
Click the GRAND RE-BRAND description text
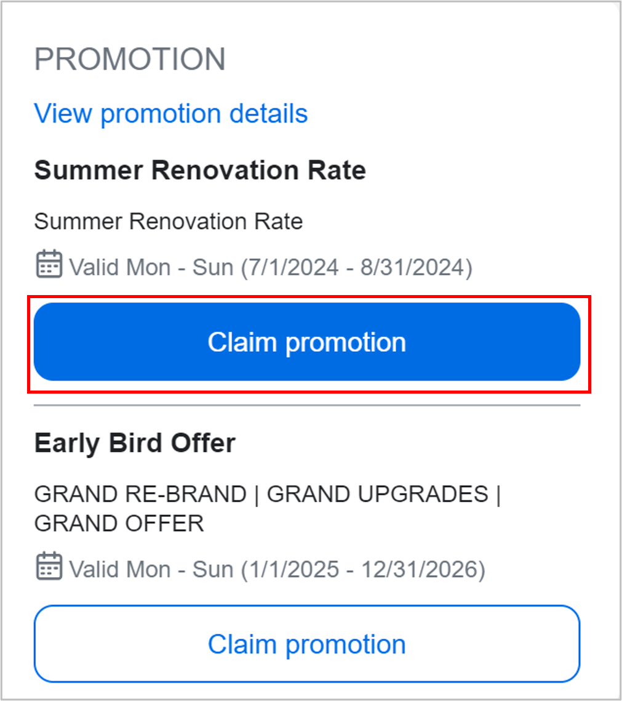(x=267, y=494)
